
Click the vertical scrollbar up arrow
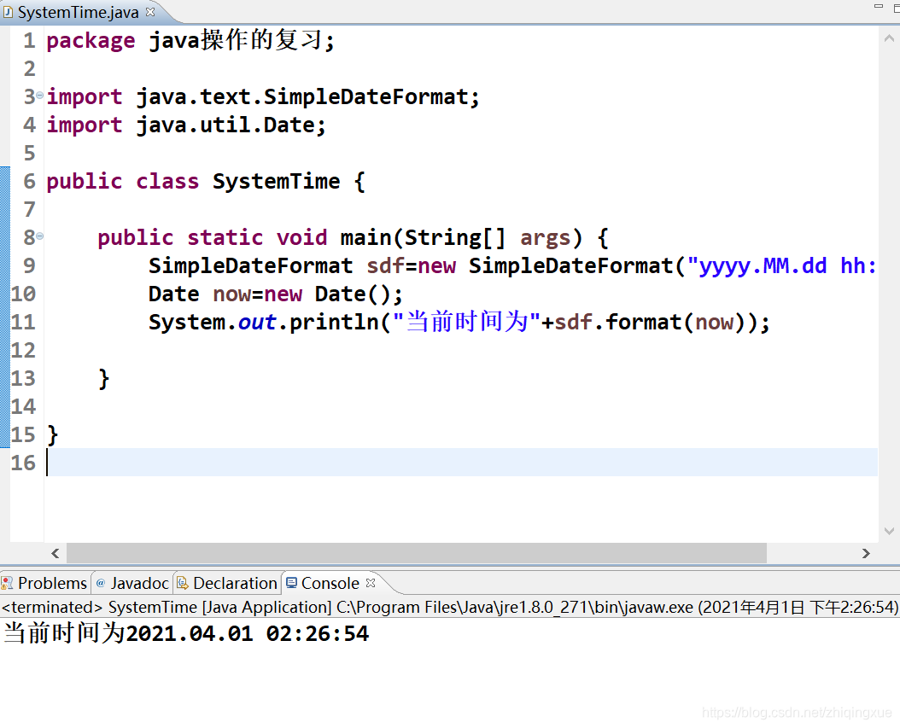click(x=889, y=39)
